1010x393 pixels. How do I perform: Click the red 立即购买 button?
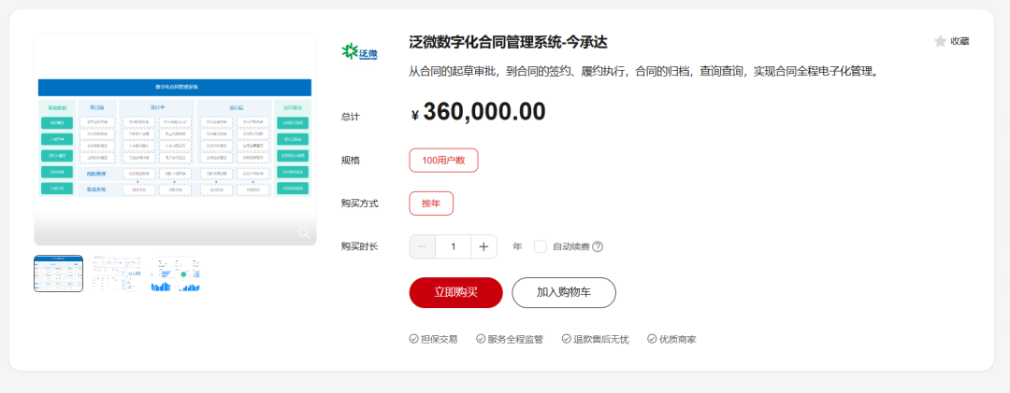pyautogui.click(x=455, y=293)
